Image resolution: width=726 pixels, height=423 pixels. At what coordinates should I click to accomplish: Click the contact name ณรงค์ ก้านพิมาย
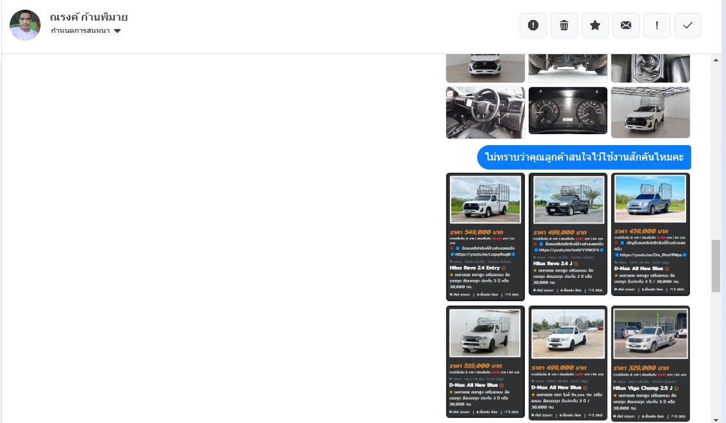88,17
